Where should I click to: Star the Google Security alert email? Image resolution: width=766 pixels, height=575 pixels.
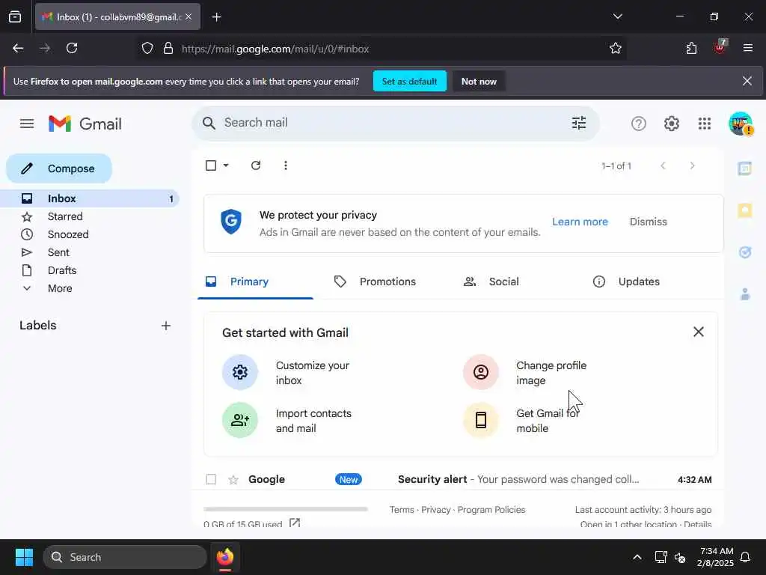[x=233, y=480]
